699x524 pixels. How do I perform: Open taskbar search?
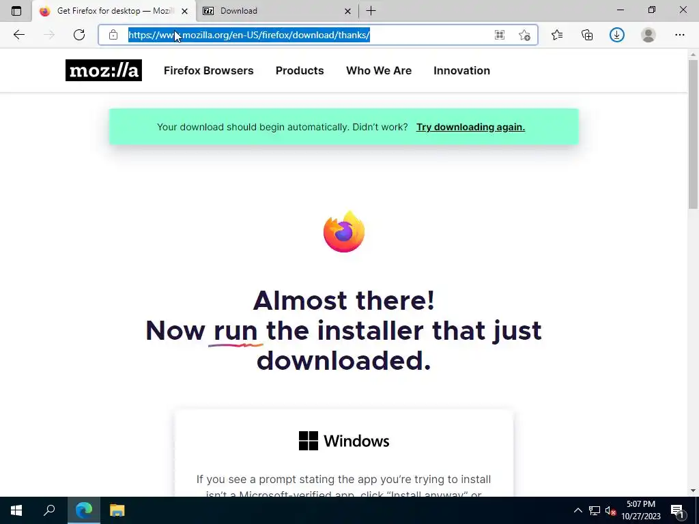pyautogui.click(x=49, y=510)
